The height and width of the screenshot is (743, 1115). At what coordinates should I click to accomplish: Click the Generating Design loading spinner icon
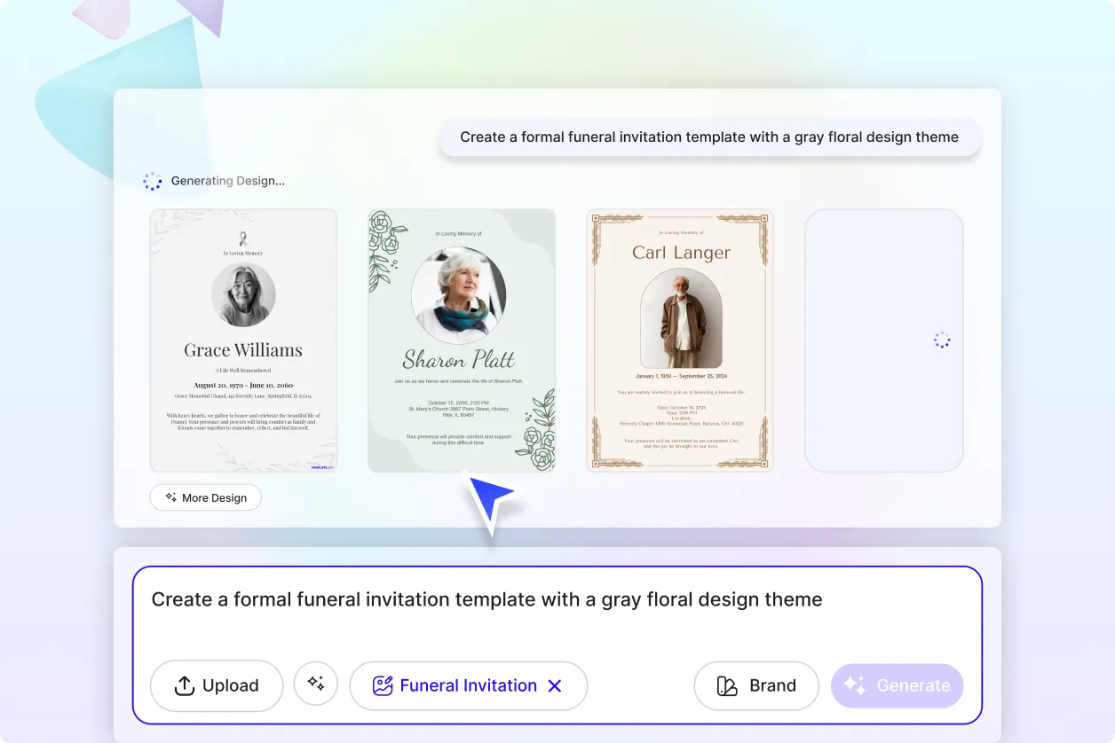(x=153, y=181)
